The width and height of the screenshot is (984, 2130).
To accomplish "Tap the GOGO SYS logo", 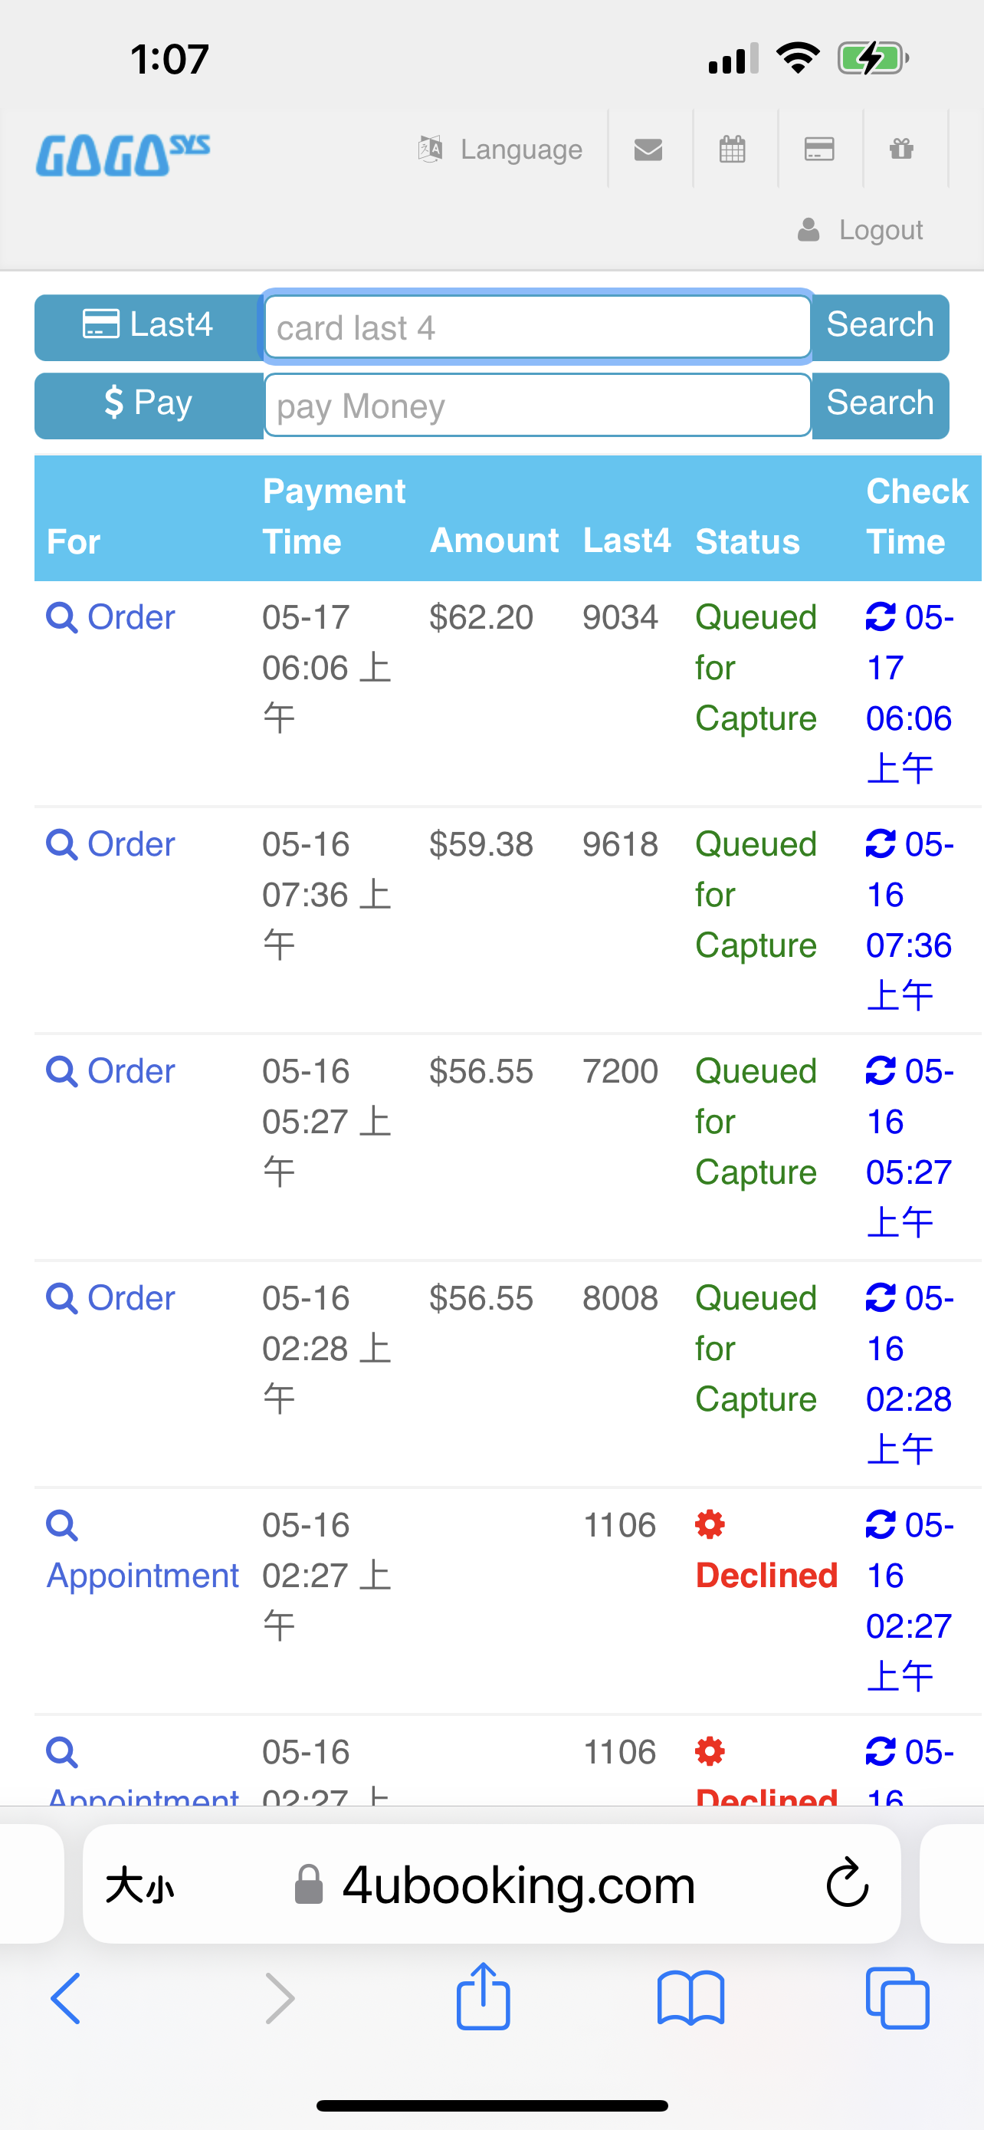I will [x=123, y=155].
